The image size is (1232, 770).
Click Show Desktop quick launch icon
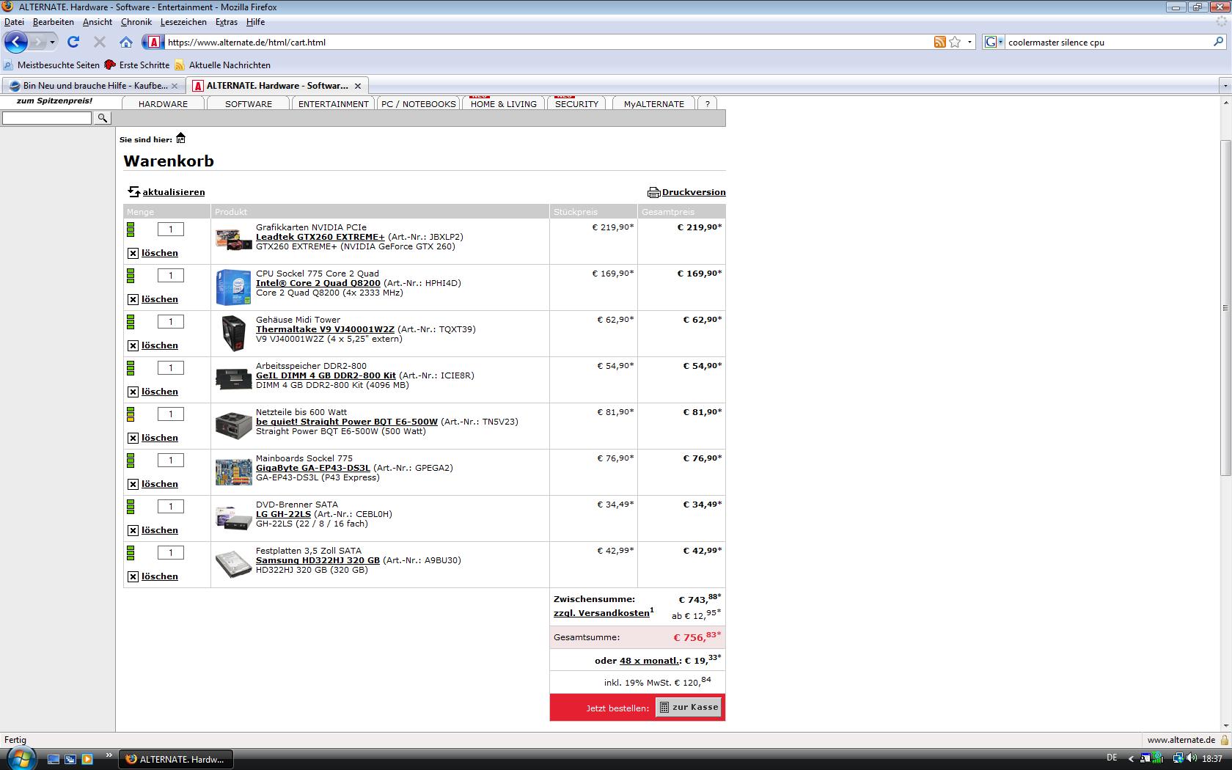(x=54, y=759)
